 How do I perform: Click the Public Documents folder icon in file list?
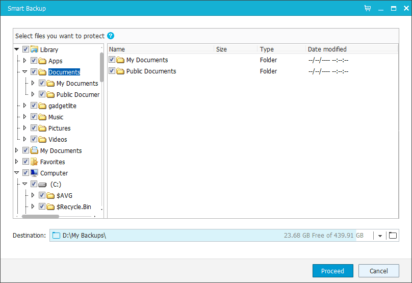[x=120, y=71]
